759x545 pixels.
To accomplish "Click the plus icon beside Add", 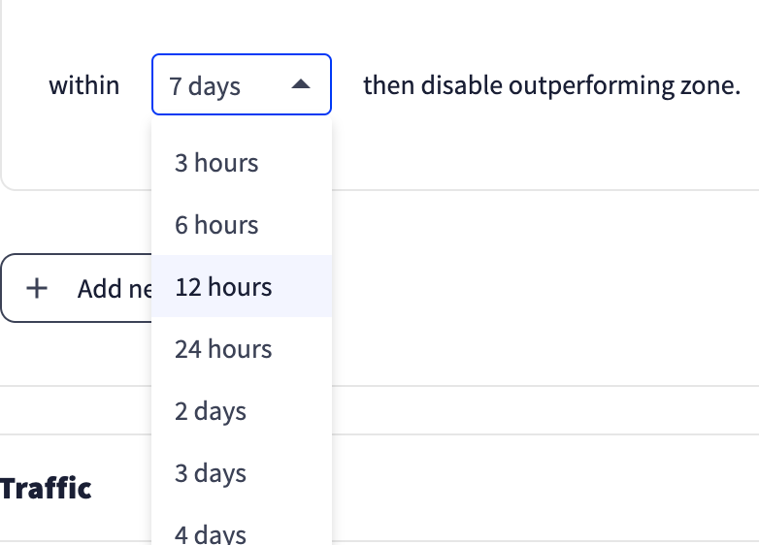I will [37, 289].
